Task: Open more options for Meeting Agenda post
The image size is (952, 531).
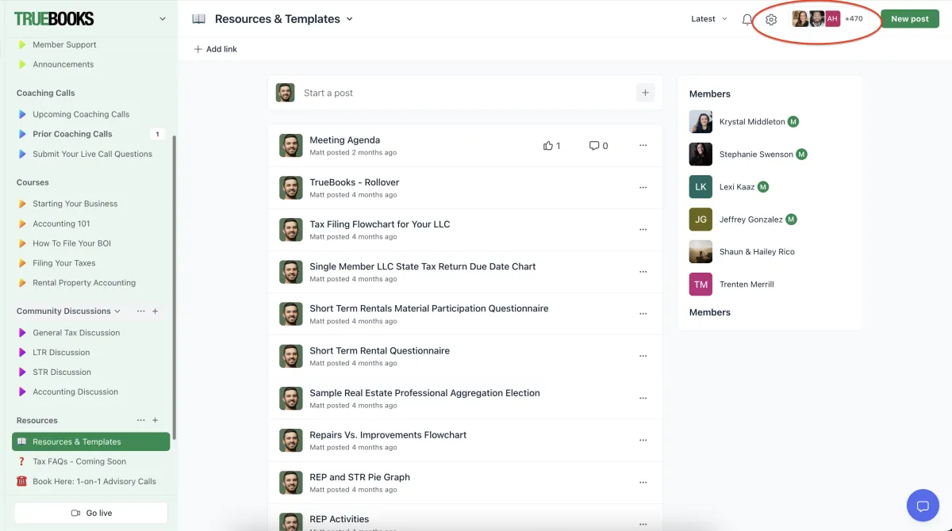Action: point(643,146)
